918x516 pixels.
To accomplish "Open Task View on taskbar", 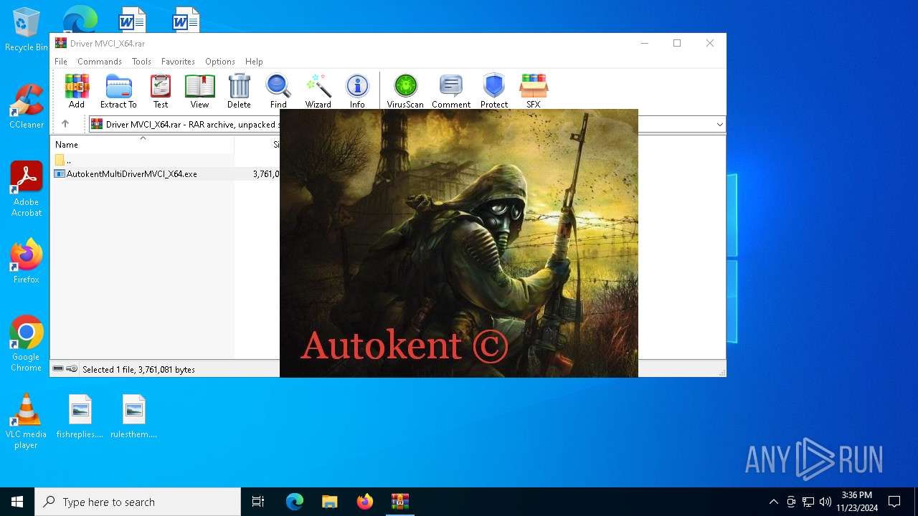I will tap(258, 502).
